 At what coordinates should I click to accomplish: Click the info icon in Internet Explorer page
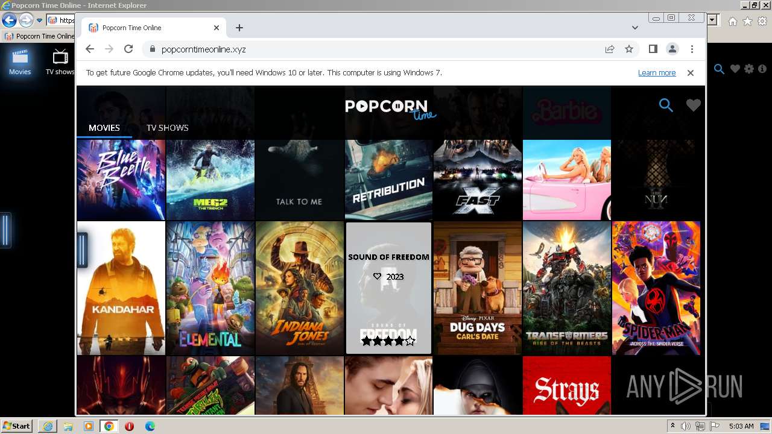pyautogui.click(x=762, y=69)
